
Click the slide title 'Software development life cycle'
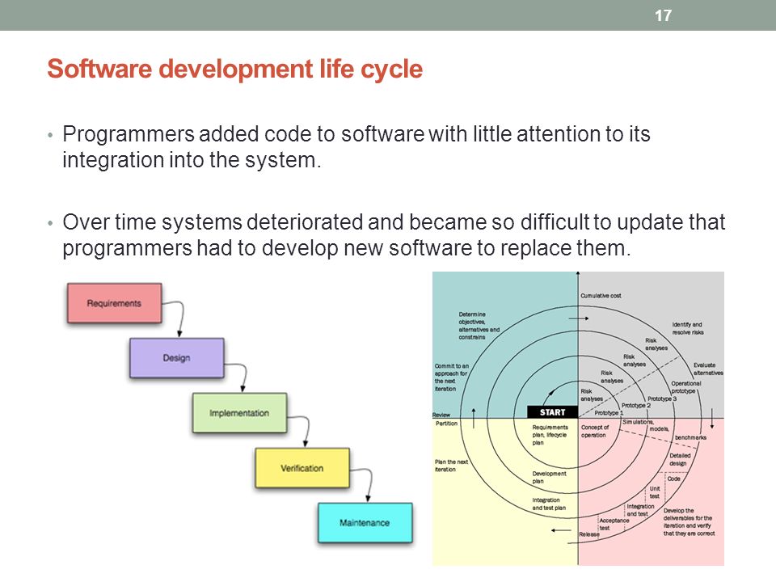click(234, 69)
